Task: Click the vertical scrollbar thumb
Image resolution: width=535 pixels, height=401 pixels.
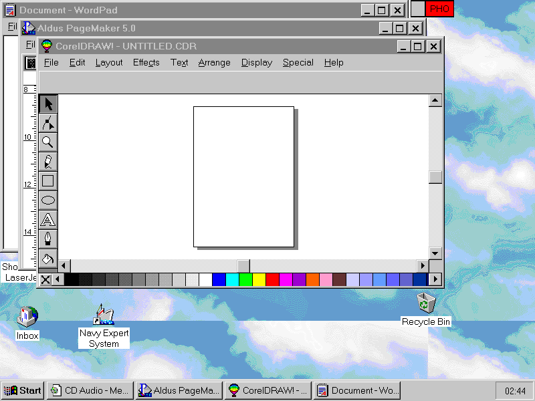Action: click(435, 177)
